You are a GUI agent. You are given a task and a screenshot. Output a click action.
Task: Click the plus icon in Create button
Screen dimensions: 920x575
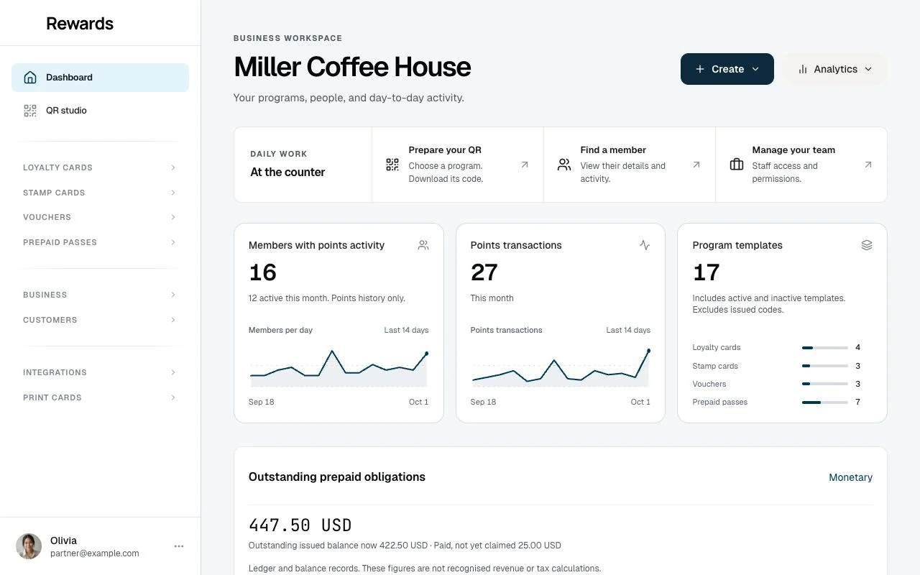[700, 69]
